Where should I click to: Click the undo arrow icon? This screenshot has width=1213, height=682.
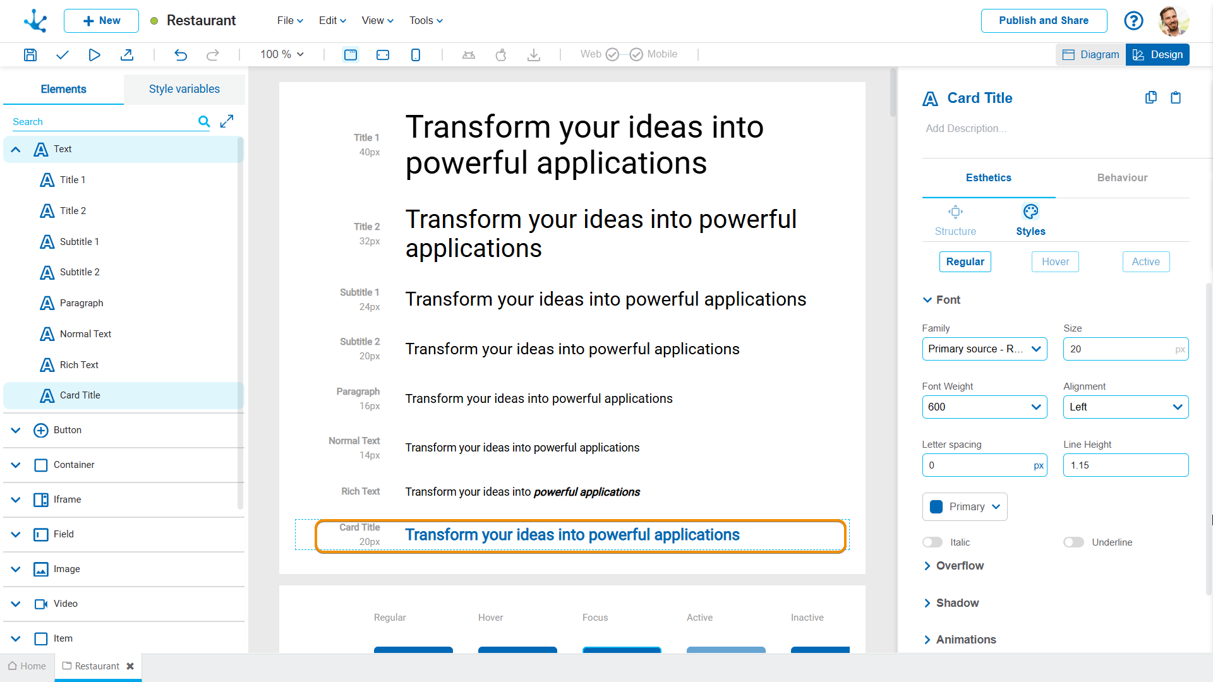pos(181,55)
